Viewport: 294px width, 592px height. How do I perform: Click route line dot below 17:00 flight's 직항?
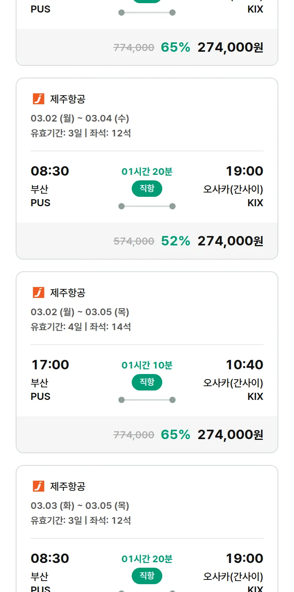pyautogui.click(x=122, y=400)
